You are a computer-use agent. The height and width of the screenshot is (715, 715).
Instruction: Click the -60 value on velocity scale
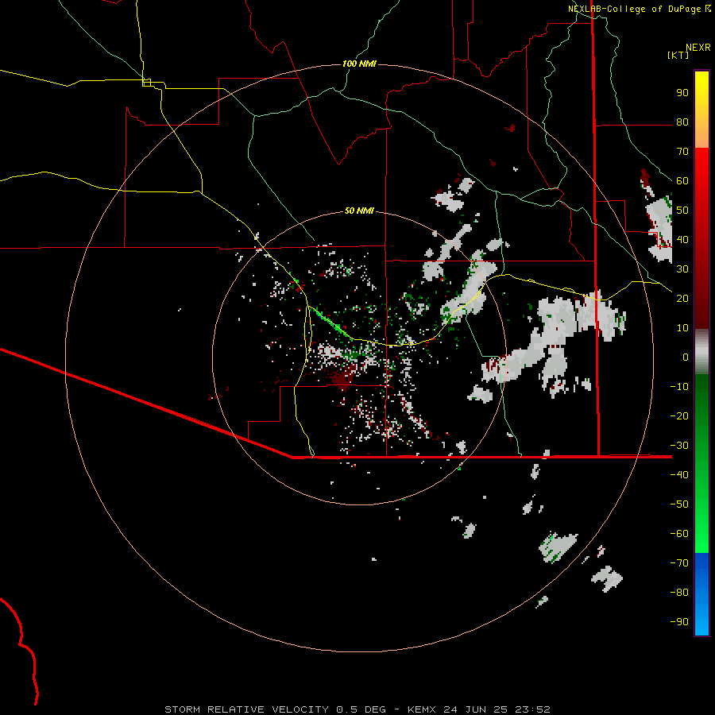(x=679, y=534)
